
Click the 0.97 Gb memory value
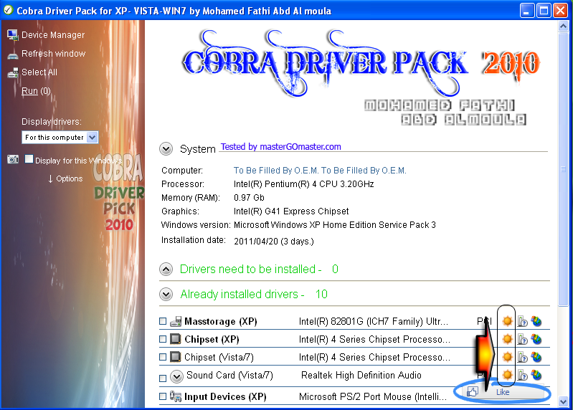(x=249, y=198)
